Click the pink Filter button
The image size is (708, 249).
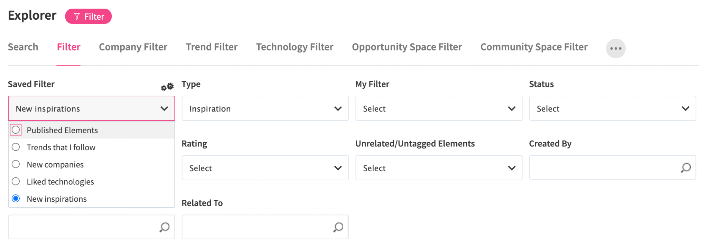(x=88, y=16)
